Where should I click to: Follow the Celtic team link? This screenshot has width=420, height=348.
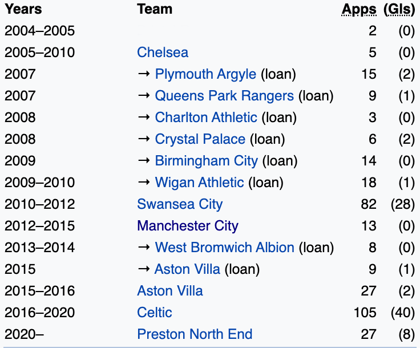point(155,313)
